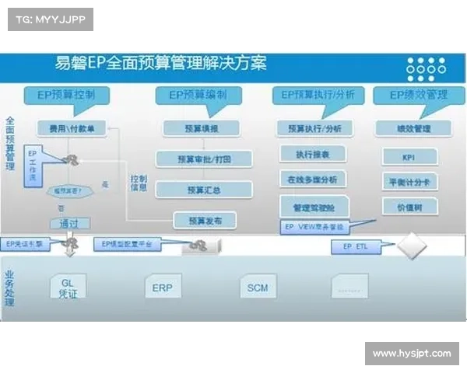Click the EP模型配置平台 callout label
This screenshot has width=467, height=373.
click(x=127, y=244)
